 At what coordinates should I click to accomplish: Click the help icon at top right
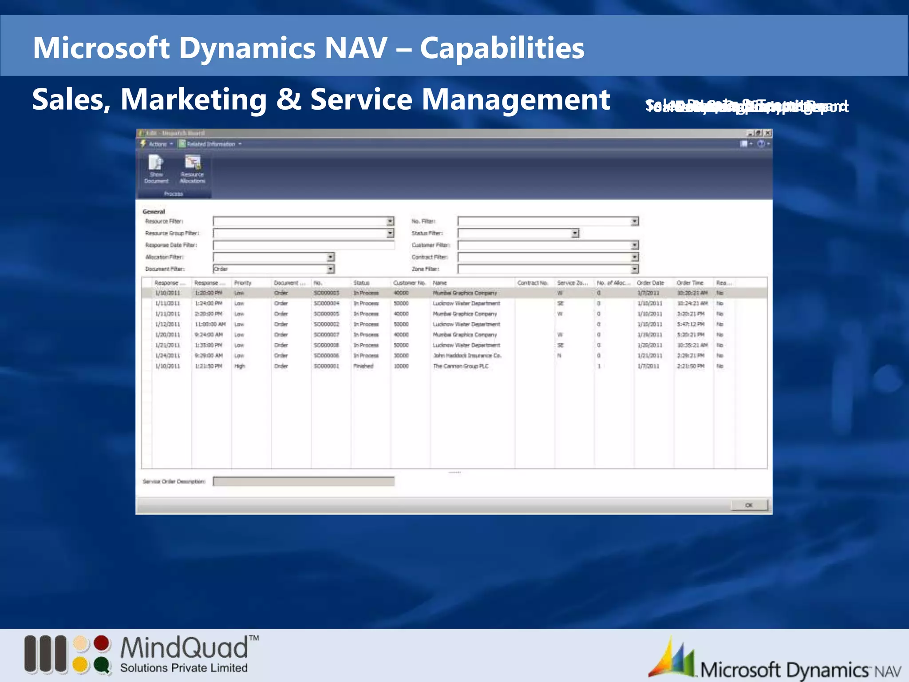761,144
